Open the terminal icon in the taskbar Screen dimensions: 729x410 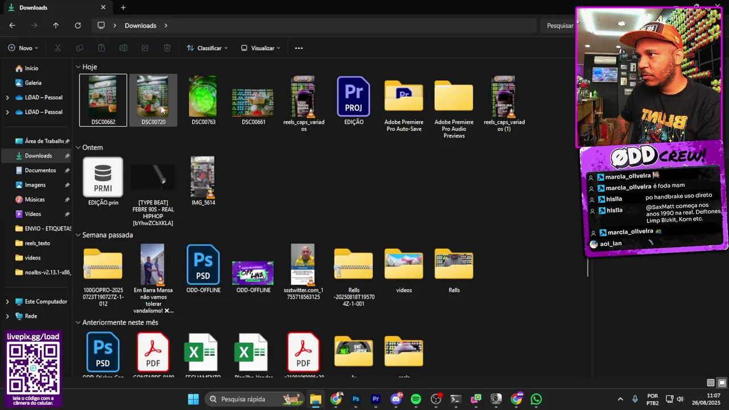[456, 399]
